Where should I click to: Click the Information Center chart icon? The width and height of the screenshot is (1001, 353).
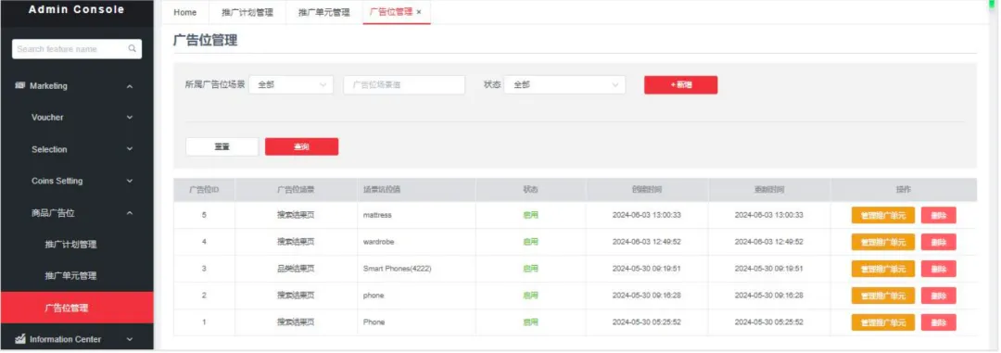click(x=19, y=339)
